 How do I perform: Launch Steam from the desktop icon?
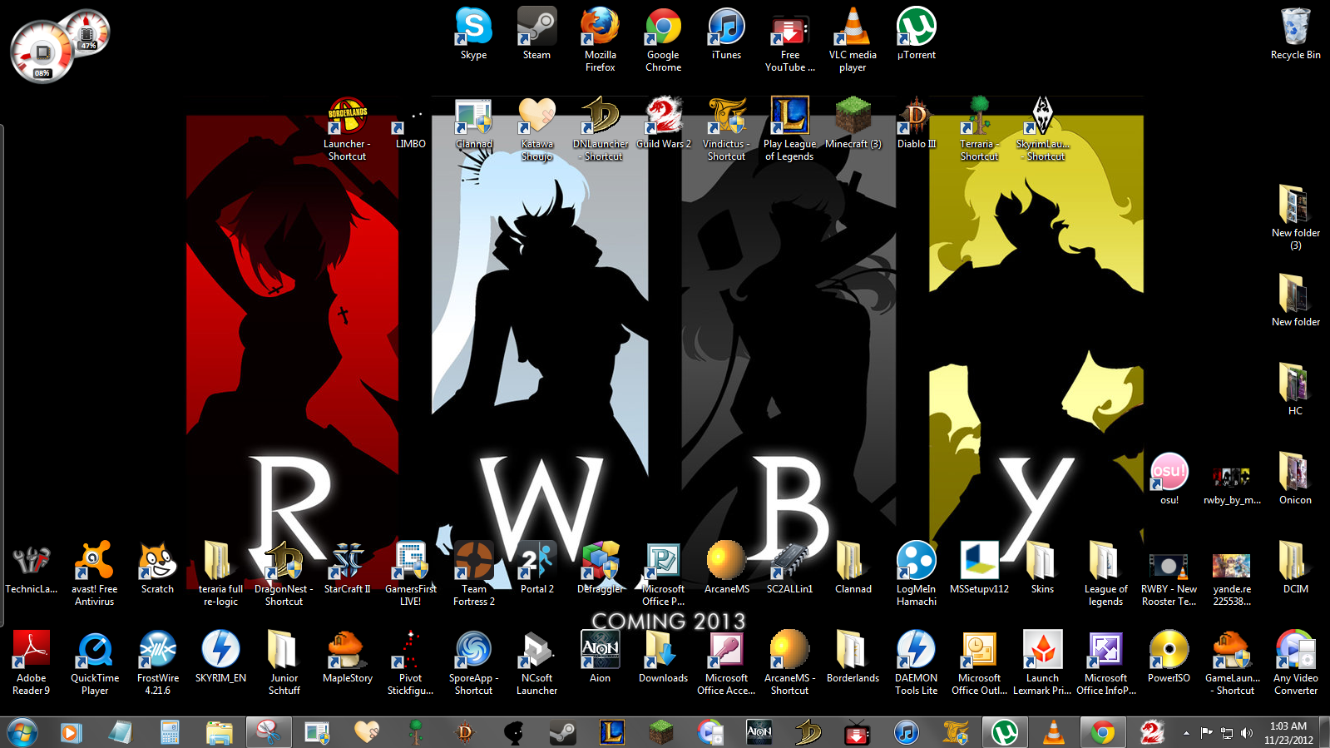(x=536, y=34)
